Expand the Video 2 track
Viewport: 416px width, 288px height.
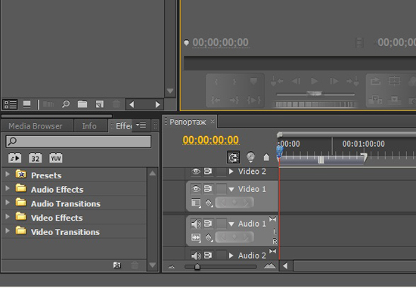pos(231,172)
